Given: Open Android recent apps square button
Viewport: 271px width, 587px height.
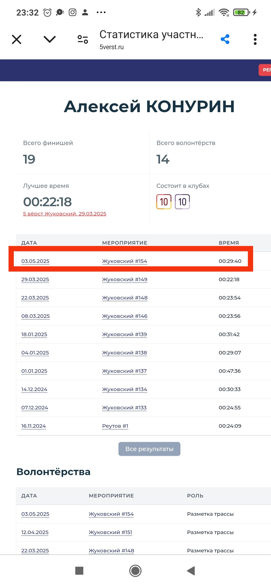Looking at the screenshot, I should pos(79,571).
